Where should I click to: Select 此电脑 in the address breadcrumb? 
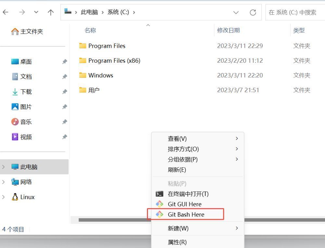pos(89,12)
